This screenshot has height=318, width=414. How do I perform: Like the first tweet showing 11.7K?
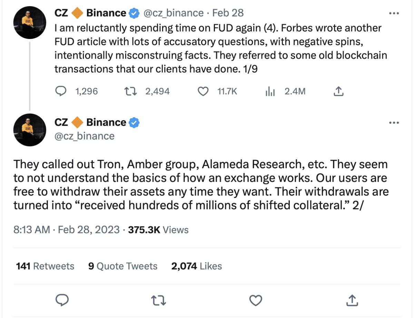[203, 91]
